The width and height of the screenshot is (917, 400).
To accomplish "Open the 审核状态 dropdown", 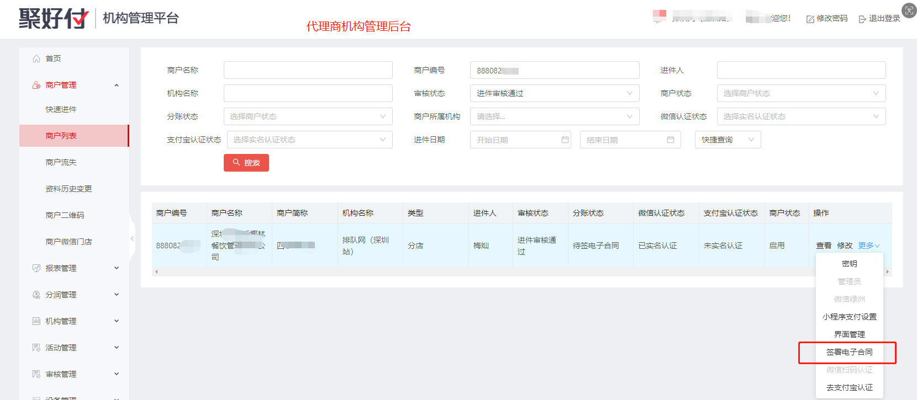I will [x=554, y=93].
